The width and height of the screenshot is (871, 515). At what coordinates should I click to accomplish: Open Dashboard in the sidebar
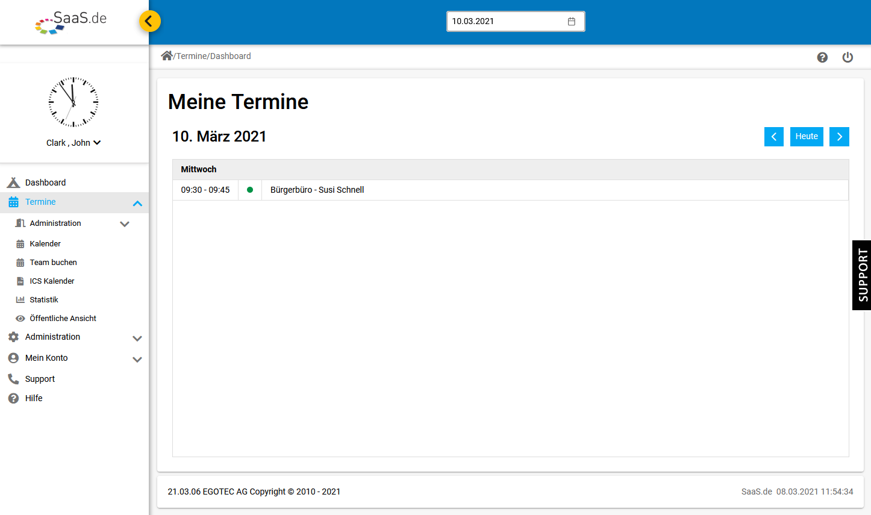tap(45, 183)
